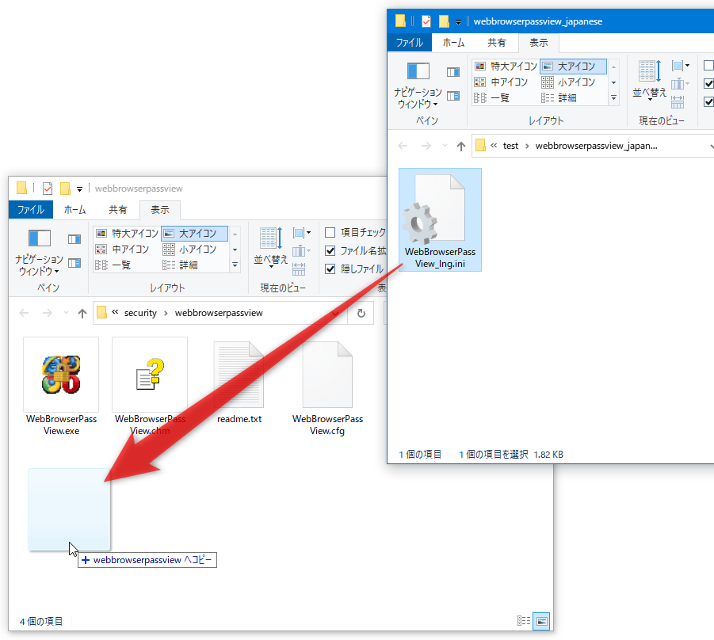Click size all columns to fit icon in japanese window
The image size is (714, 640).
pos(678,102)
